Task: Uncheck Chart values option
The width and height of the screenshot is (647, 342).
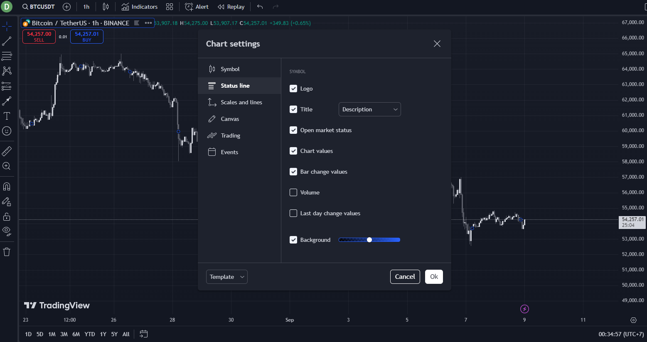Action: (293, 151)
